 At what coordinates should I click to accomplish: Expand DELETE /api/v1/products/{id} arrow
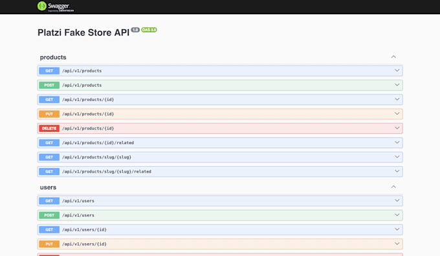(x=397, y=128)
